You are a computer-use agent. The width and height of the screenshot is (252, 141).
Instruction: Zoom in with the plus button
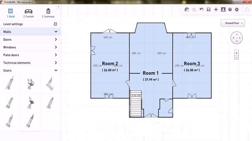[x=236, y=53]
